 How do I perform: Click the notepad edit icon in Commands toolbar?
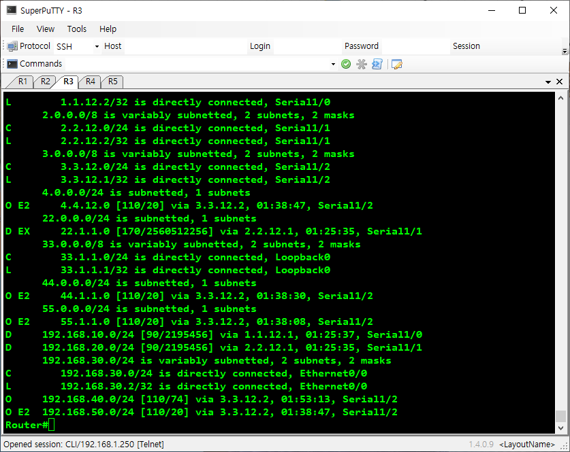coord(396,64)
